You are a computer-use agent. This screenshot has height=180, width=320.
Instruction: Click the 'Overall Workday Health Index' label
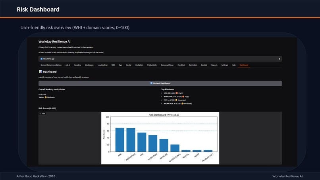click(x=52, y=89)
